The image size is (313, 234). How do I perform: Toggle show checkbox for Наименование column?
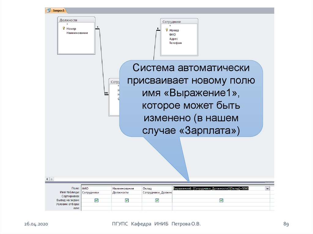[127, 200]
